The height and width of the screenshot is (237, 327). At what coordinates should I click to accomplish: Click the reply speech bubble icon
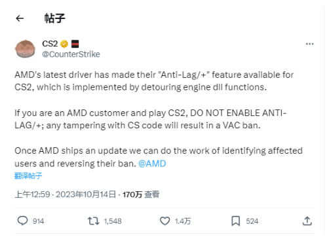[22, 221]
